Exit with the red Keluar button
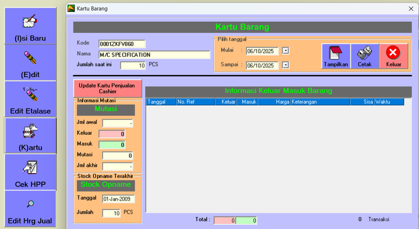 (x=393, y=56)
